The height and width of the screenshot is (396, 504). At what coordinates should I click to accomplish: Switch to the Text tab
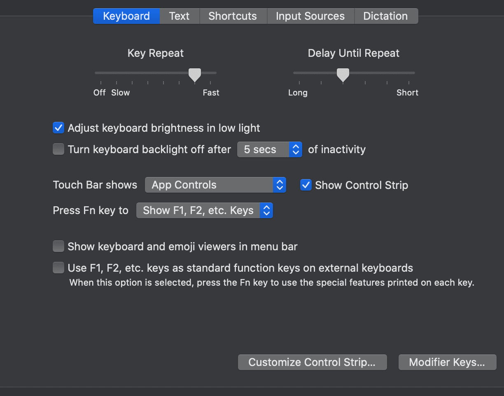[x=179, y=16]
